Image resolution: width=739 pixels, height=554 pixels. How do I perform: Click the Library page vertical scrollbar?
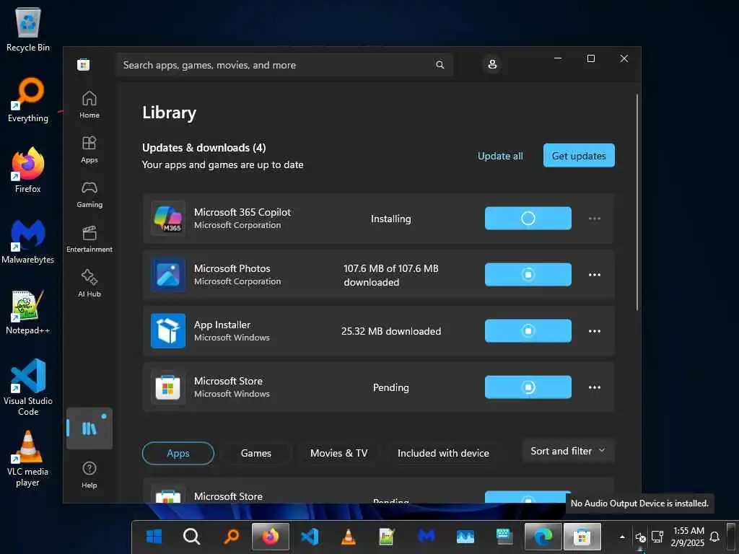click(x=637, y=203)
